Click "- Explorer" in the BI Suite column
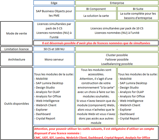Image resolution: width=159 pixels, height=140 pixels. [125, 110]
